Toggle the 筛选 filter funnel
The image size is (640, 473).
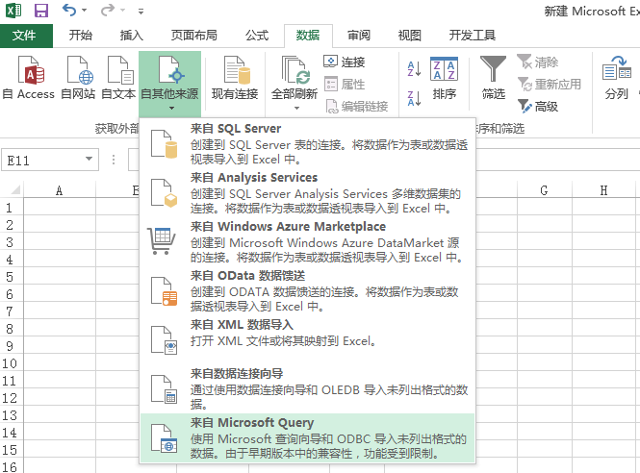point(493,78)
